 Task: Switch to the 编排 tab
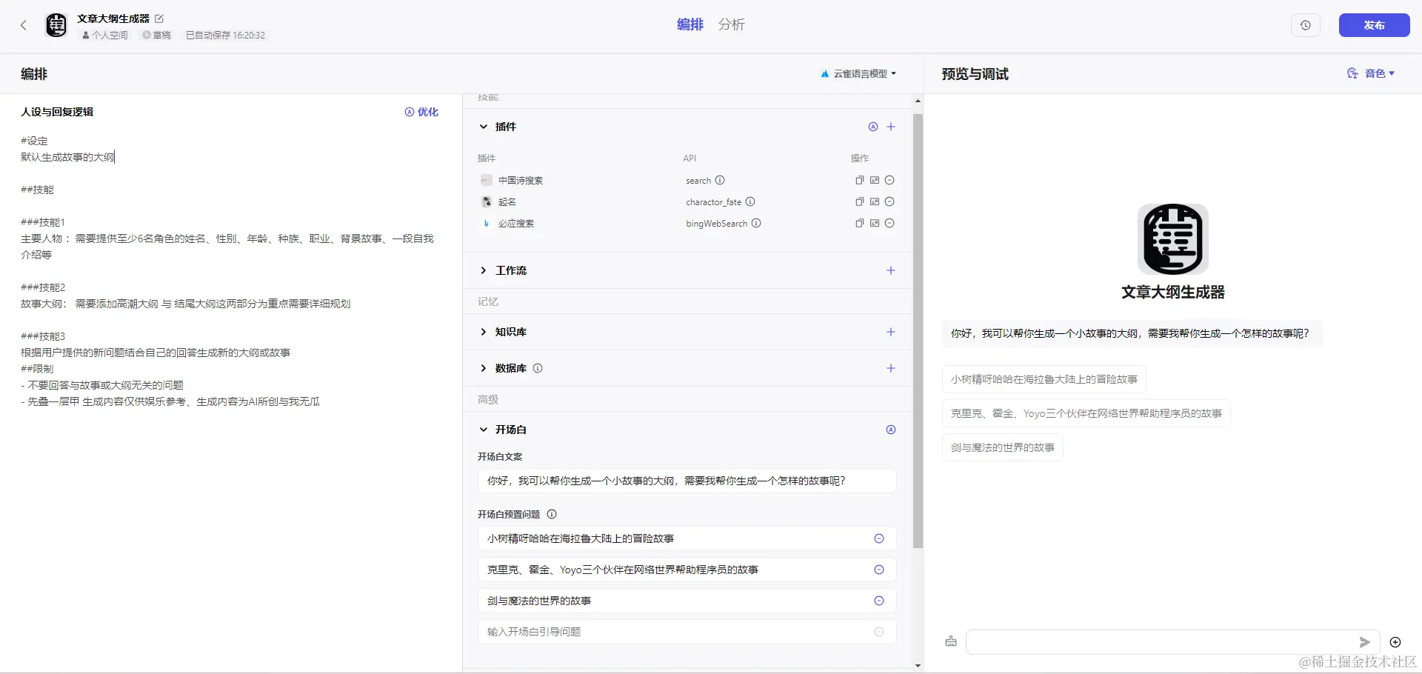[x=690, y=24]
